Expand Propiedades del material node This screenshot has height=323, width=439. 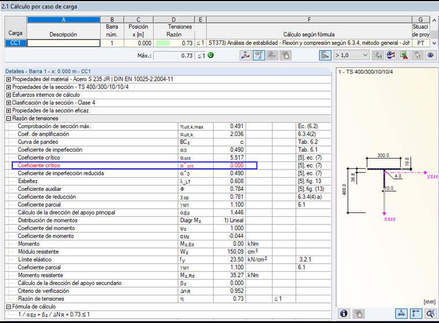click(x=9, y=79)
